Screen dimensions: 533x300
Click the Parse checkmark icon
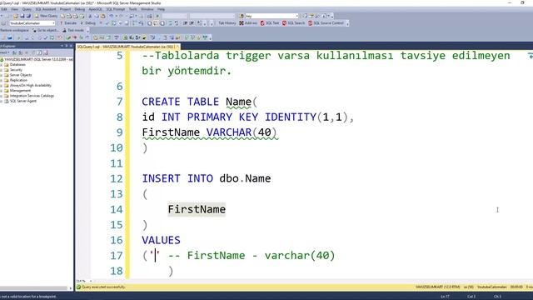coord(107,23)
